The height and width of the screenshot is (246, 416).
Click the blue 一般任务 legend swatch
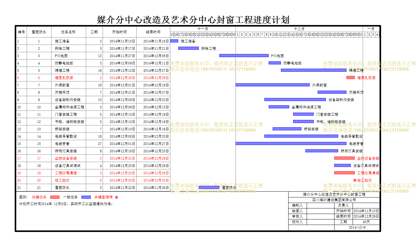[86, 197]
